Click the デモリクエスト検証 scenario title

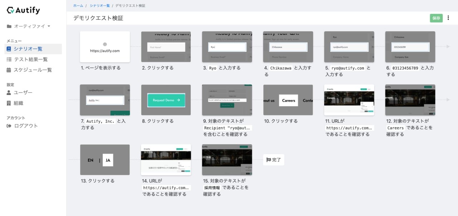[98, 18]
